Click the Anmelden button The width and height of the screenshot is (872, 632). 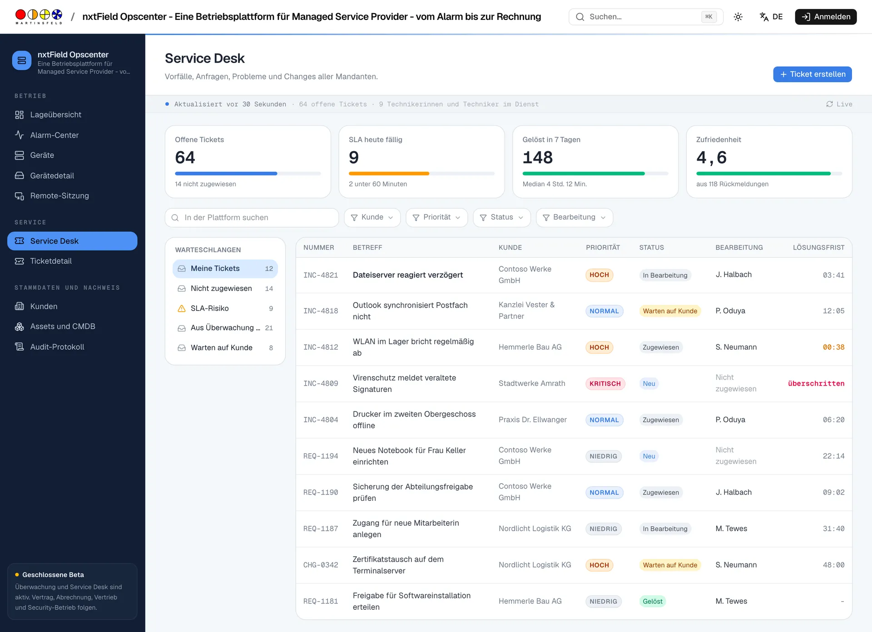(x=826, y=17)
